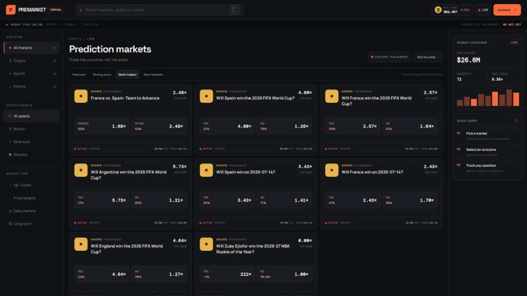527x296 pixels.
Task: Click the NO API KEY status text
Action: (x=512, y=25)
